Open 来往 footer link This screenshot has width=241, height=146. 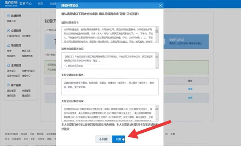pyautogui.click(x=26, y=139)
